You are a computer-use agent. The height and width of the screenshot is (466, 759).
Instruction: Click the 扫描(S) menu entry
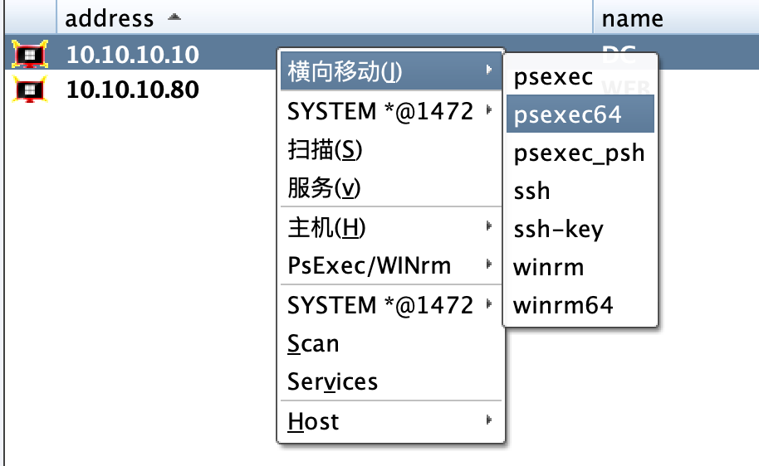325,149
